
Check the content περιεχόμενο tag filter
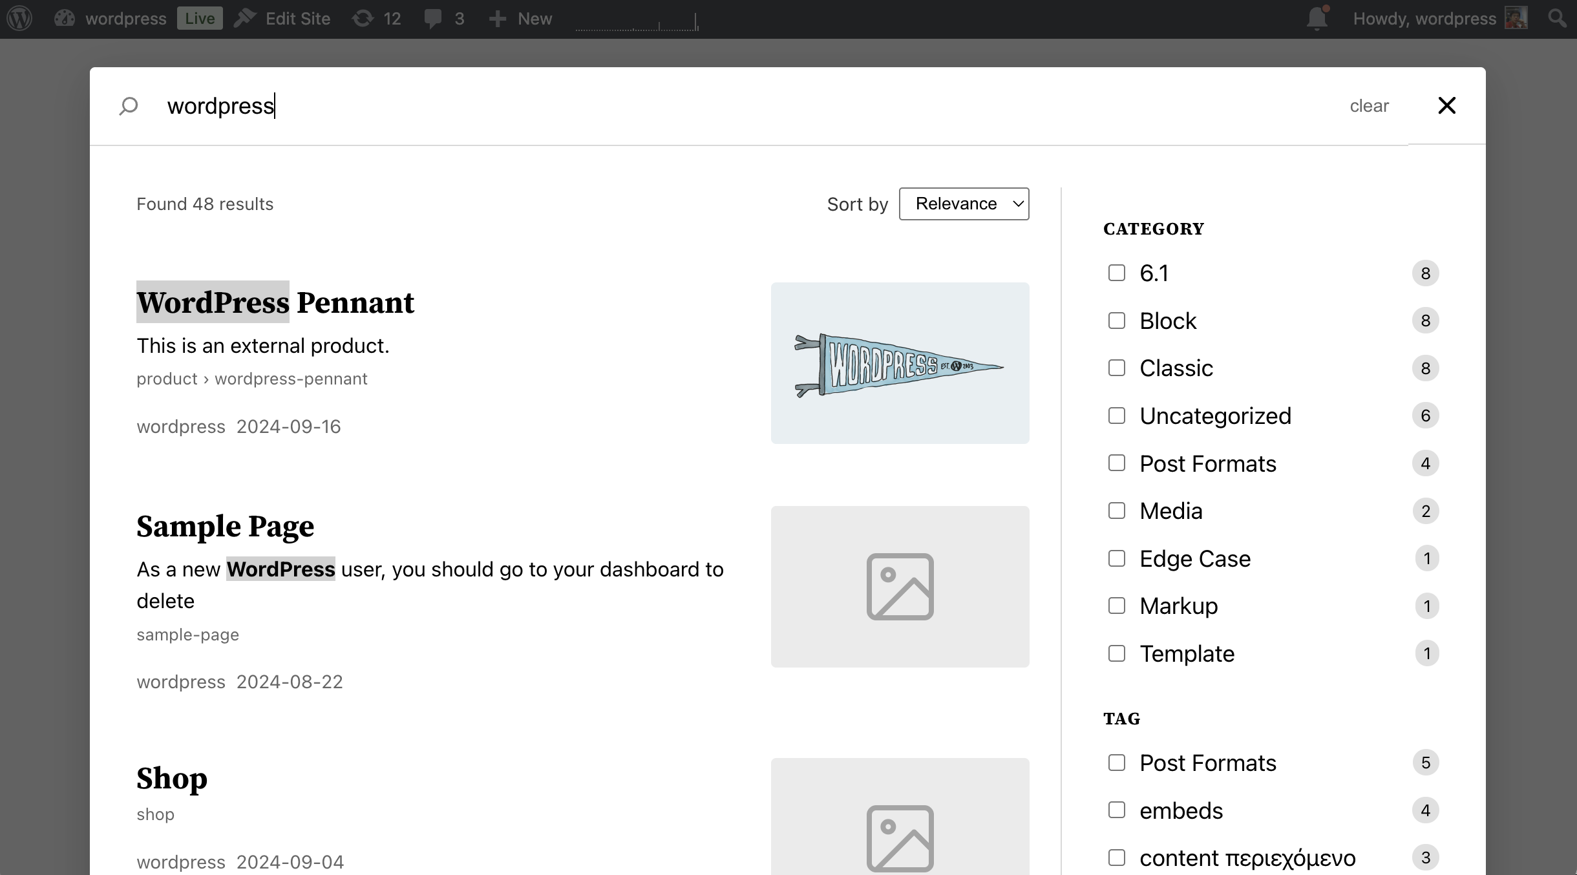pos(1117,858)
